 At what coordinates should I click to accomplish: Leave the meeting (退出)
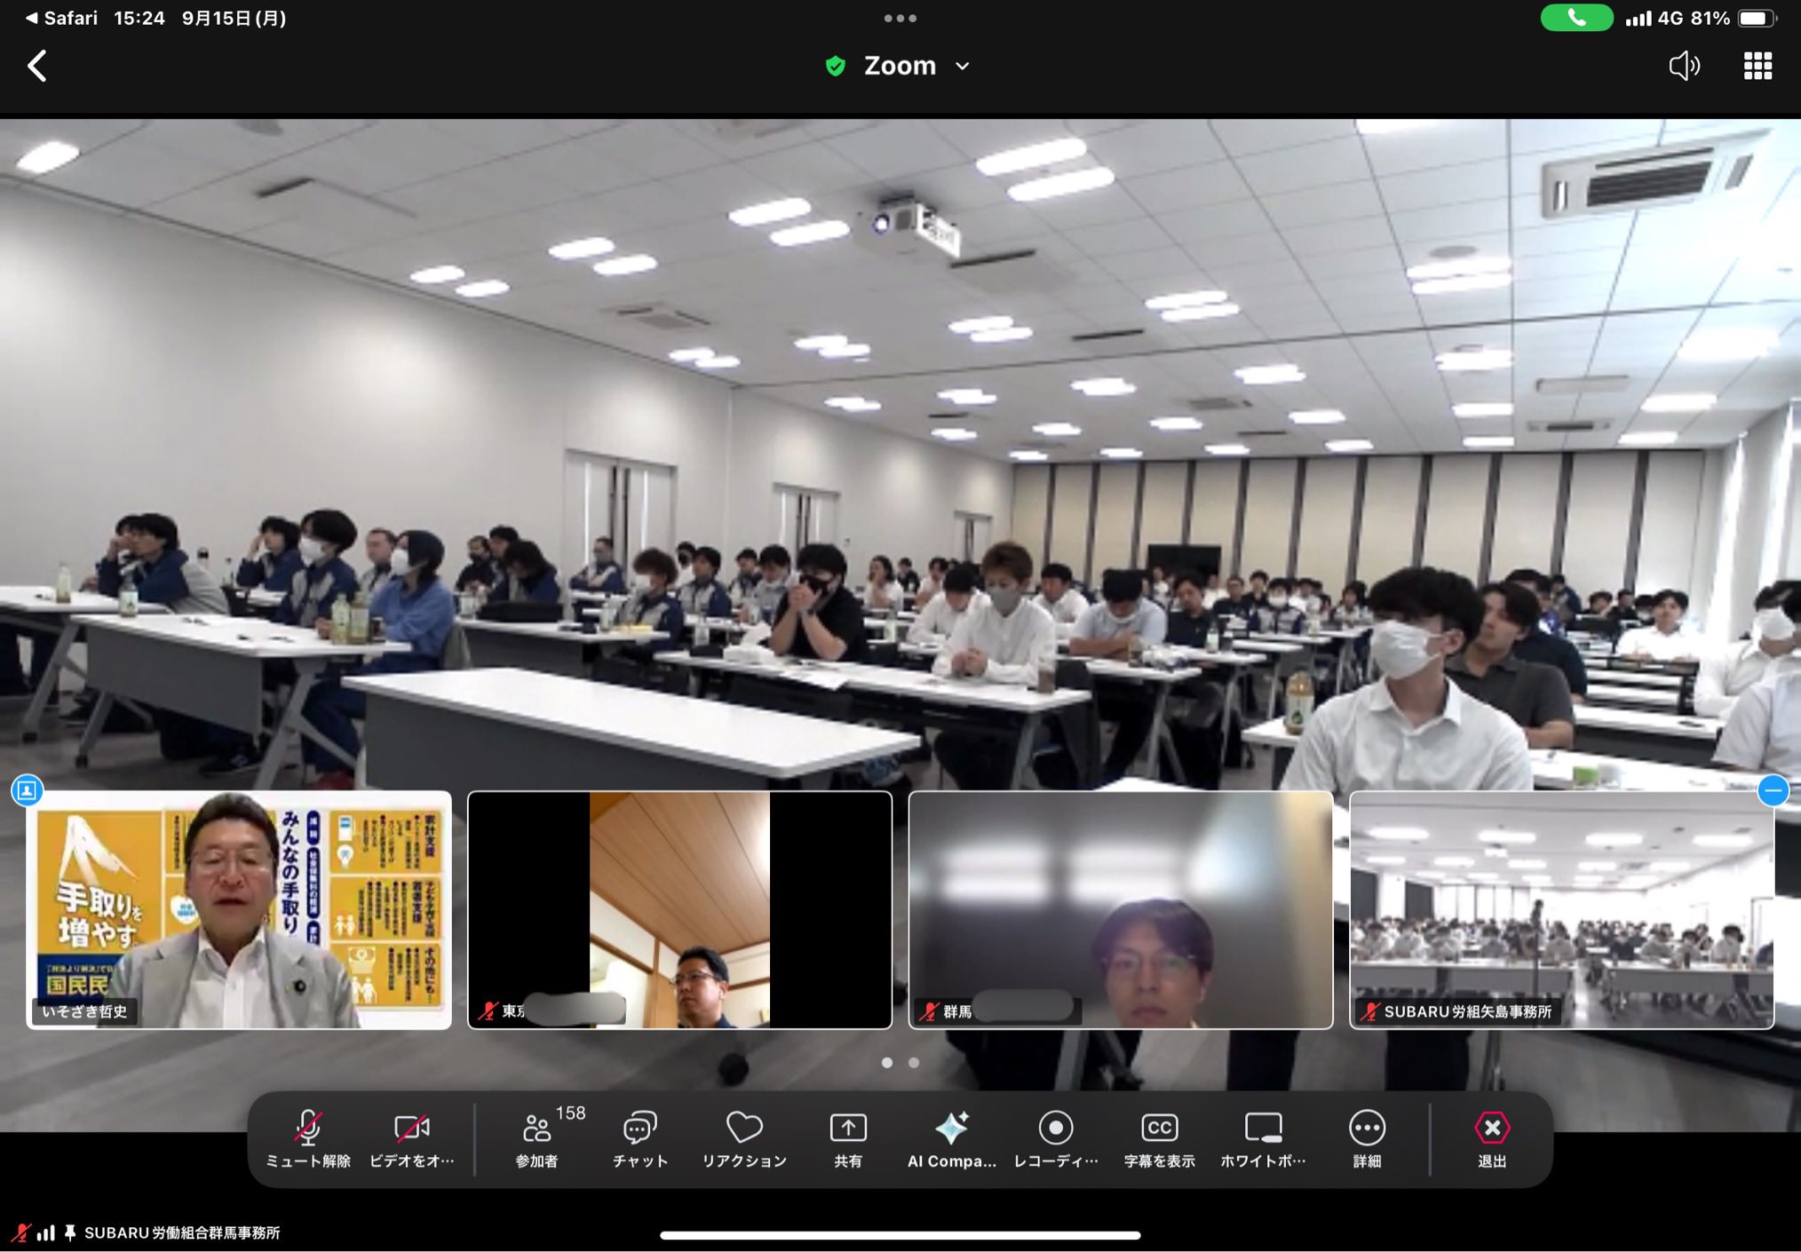coord(1492,1137)
